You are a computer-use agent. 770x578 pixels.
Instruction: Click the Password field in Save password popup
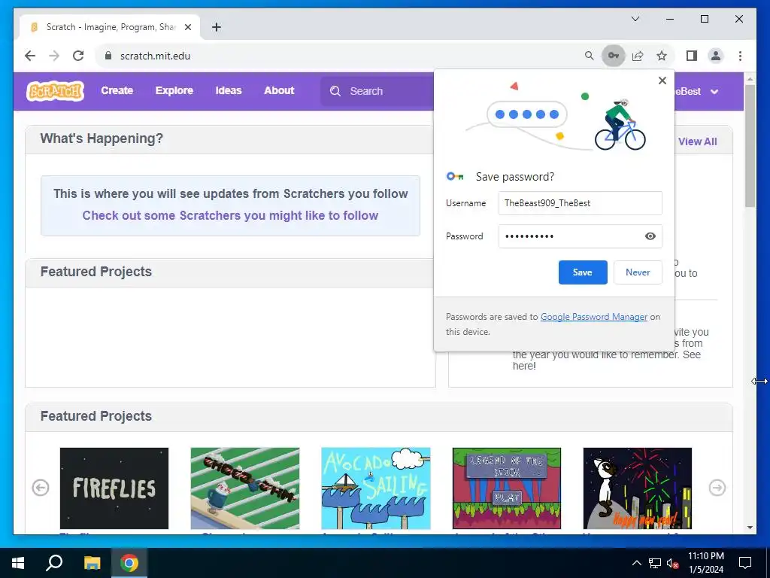tap(580, 236)
